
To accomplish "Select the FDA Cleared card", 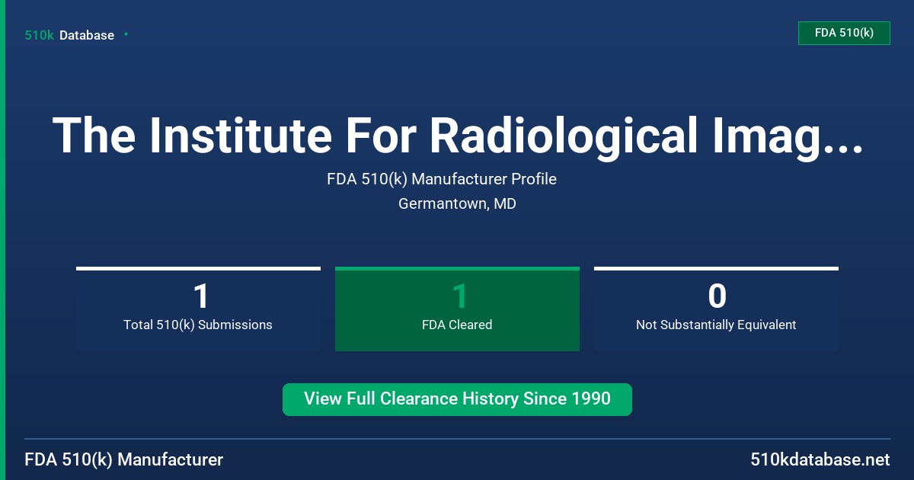I will coord(457,309).
